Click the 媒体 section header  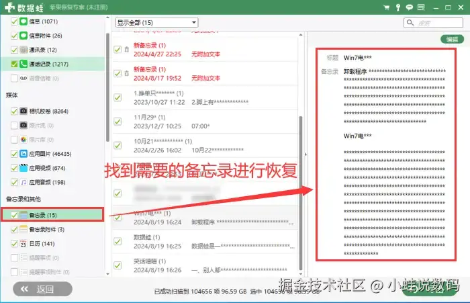(x=11, y=95)
